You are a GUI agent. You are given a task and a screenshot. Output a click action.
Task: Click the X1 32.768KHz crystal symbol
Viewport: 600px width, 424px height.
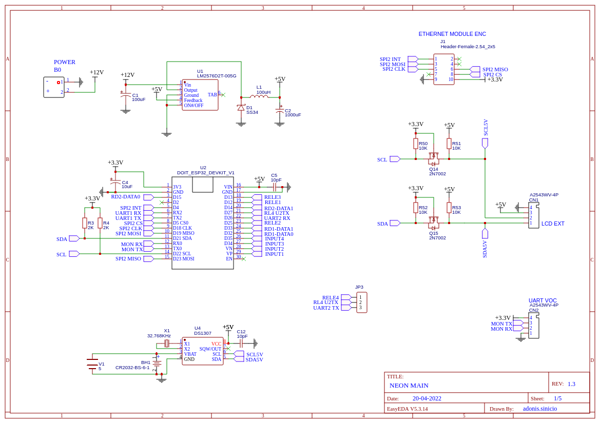(166, 344)
